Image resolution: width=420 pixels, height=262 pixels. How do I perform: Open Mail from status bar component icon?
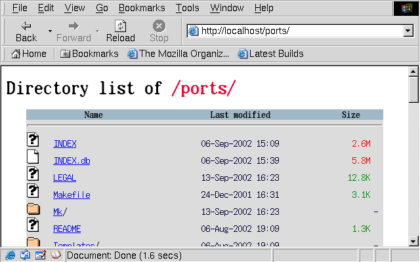tap(25, 255)
